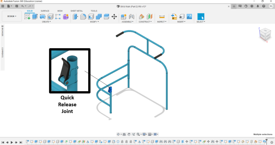Select the Fillet tool
This screenshot has width=275, height=145.
(83, 17)
